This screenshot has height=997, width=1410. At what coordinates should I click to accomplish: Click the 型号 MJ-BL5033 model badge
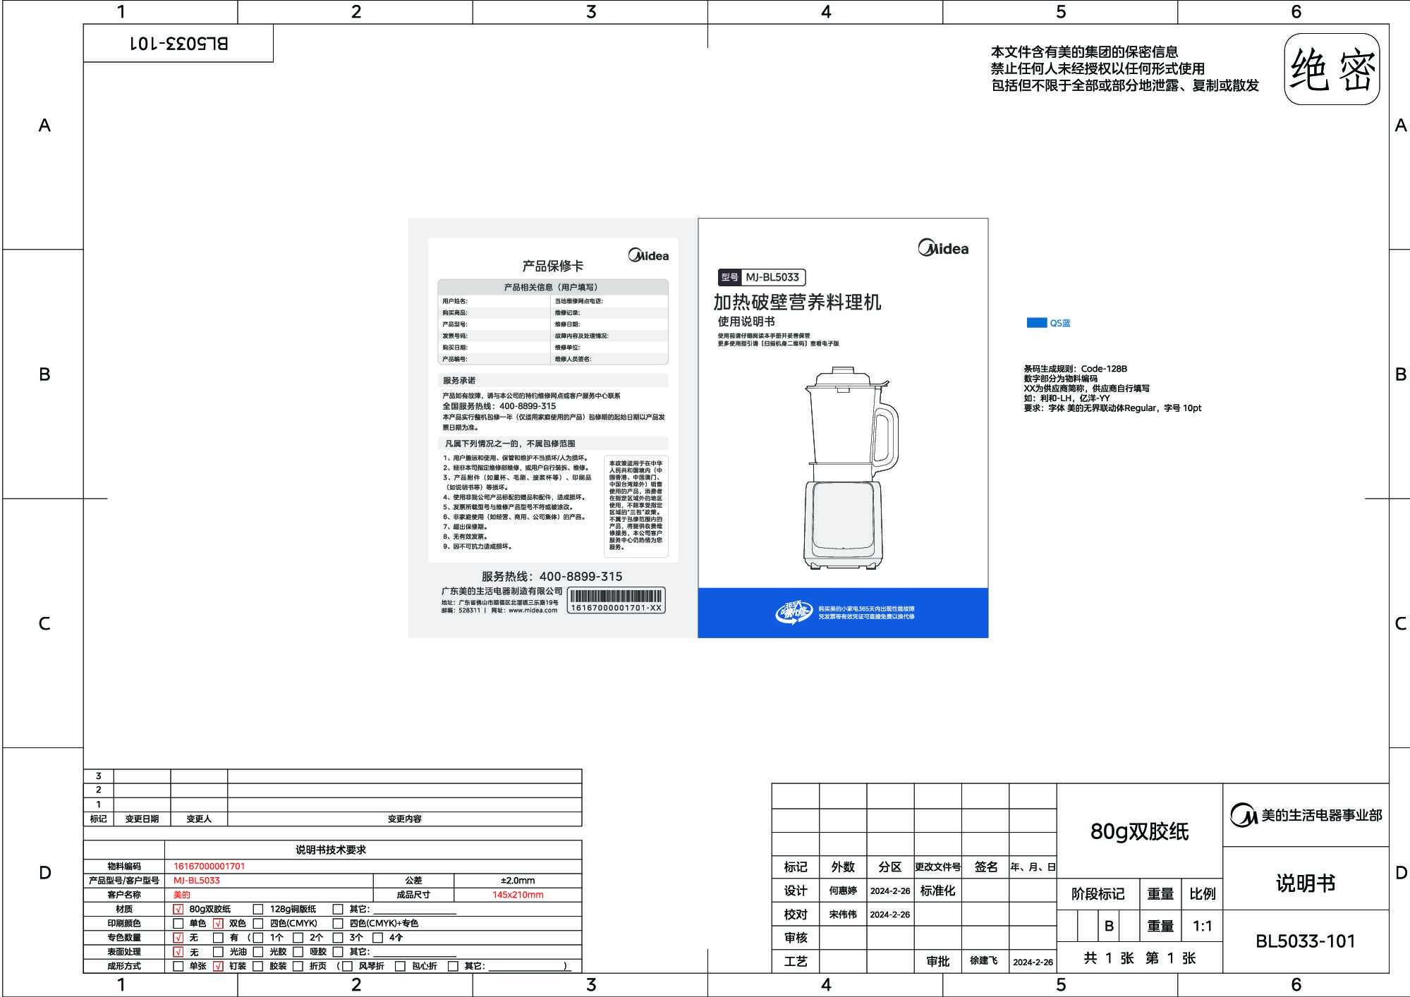[762, 277]
